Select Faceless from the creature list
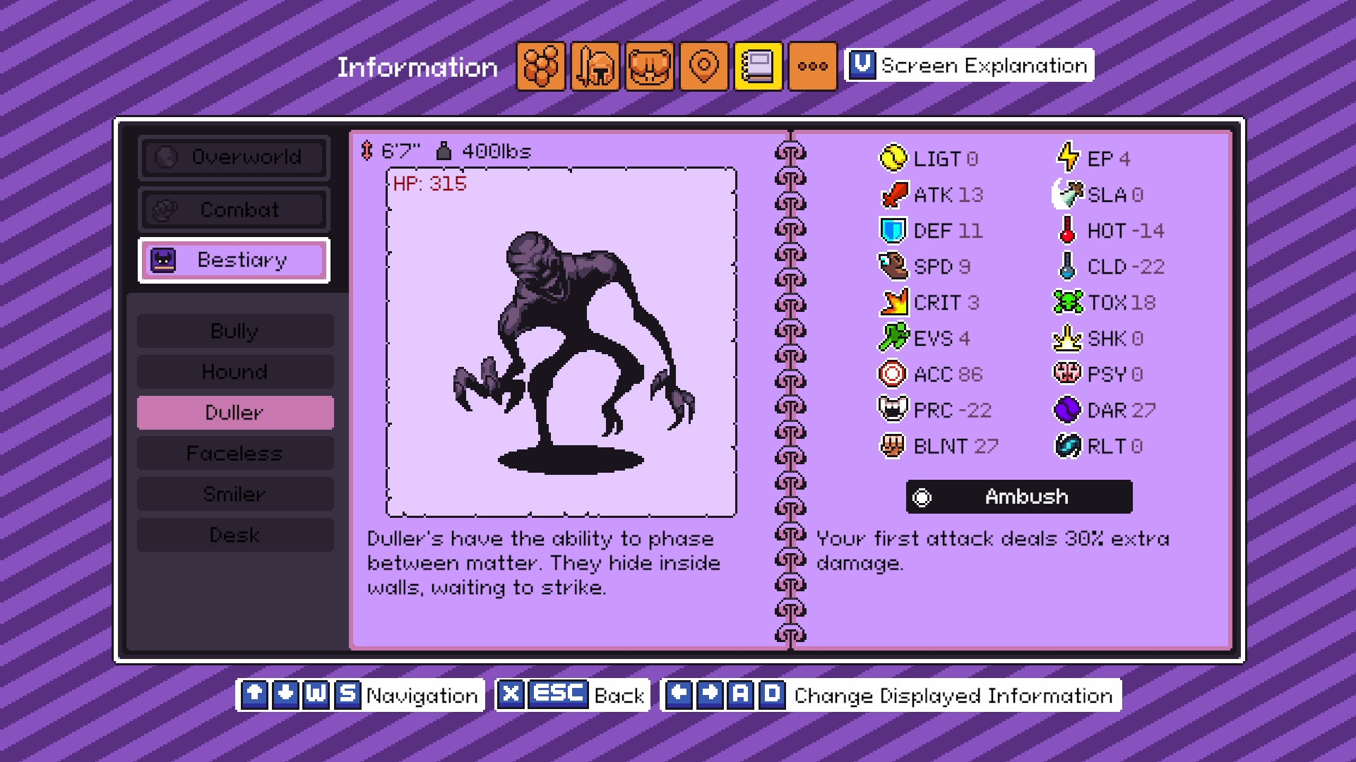 pyautogui.click(x=235, y=453)
